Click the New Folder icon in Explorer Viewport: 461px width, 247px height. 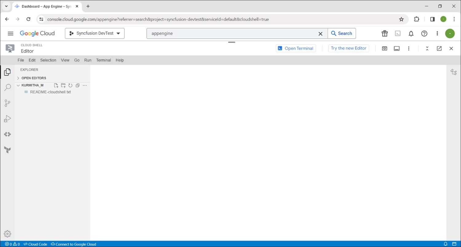(x=63, y=85)
